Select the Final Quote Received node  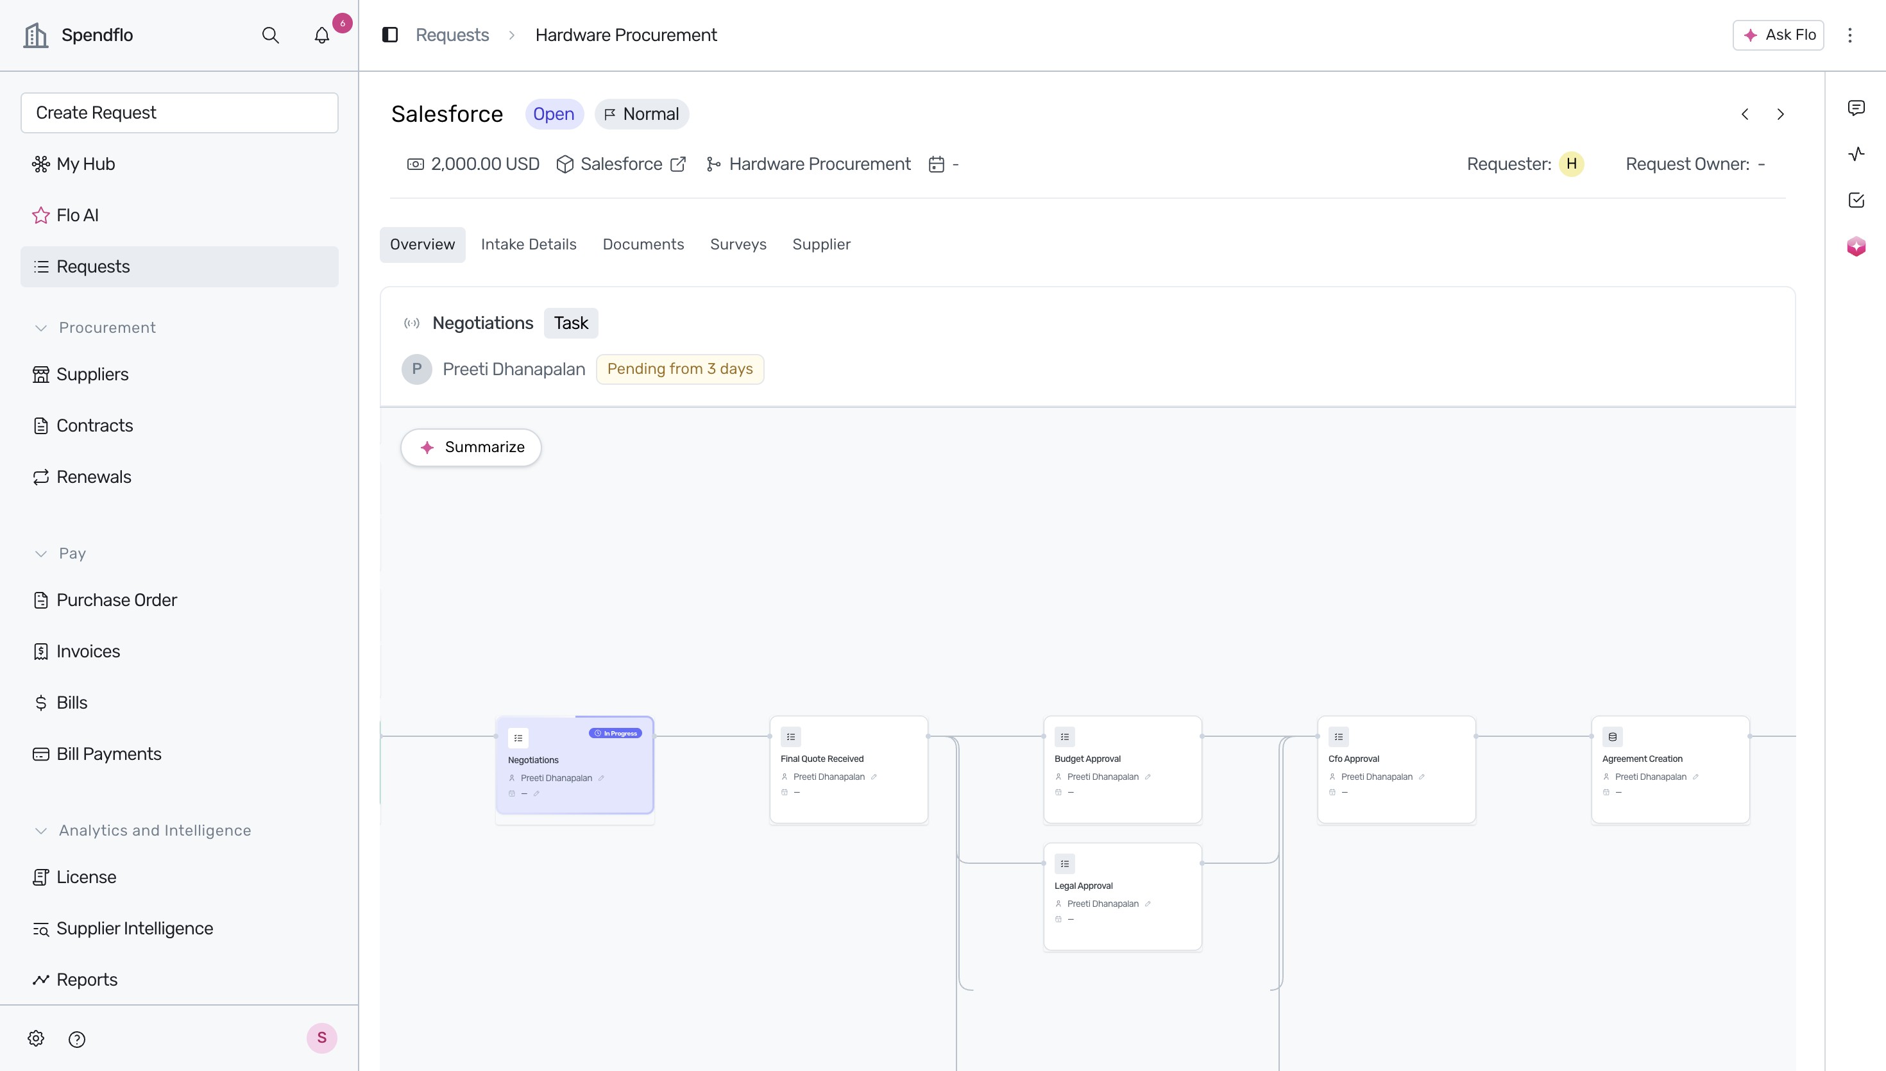849,770
